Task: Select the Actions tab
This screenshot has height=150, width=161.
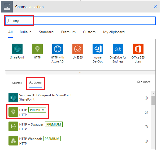Action: pyautogui.click(x=36, y=82)
